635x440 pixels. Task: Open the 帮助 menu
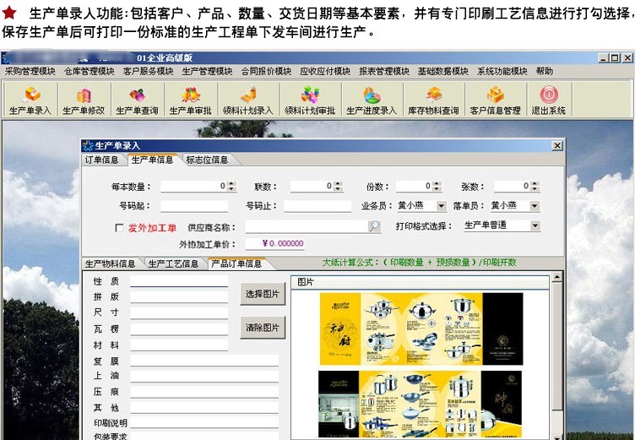point(545,71)
